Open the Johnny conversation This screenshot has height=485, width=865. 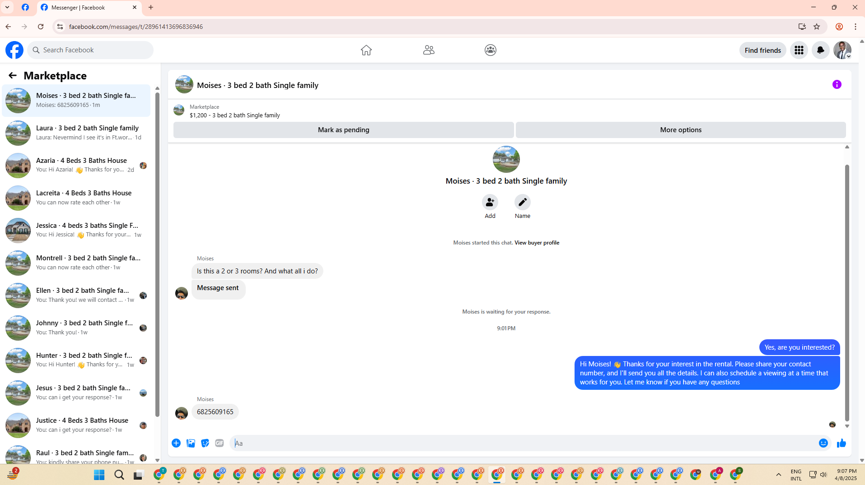click(76, 328)
